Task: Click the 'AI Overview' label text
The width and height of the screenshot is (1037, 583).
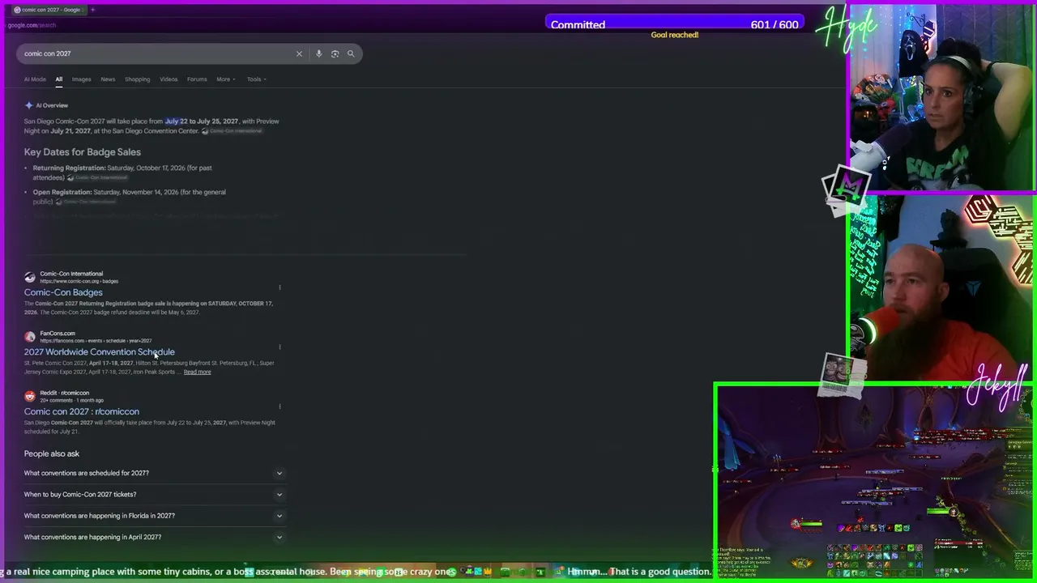Action: (52, 105)
